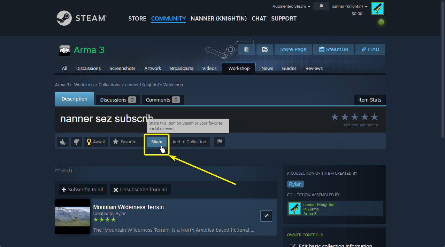Click the green online status indicator
The image size is (445, 247).
click(381, 22)
